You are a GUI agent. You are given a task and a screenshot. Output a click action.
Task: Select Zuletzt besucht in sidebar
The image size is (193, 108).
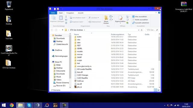coord(62,44)
